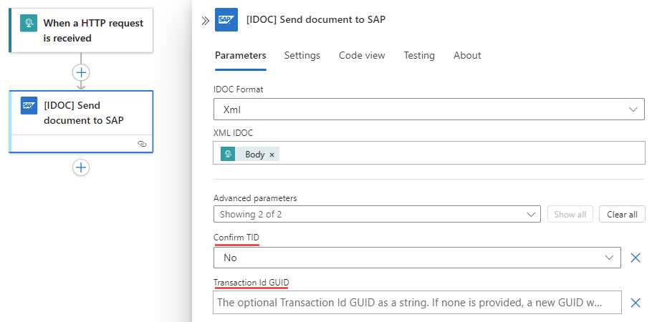Add step between trigger and SAP action

point(81,72)
